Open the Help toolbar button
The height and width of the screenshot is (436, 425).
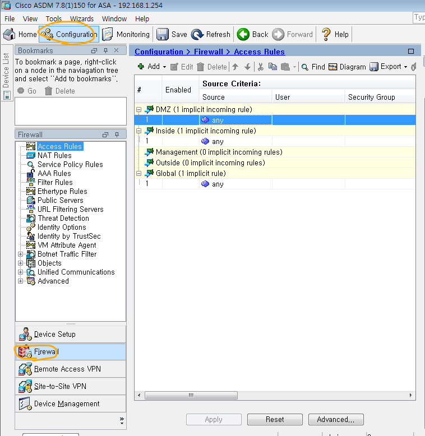coord(335,34)
